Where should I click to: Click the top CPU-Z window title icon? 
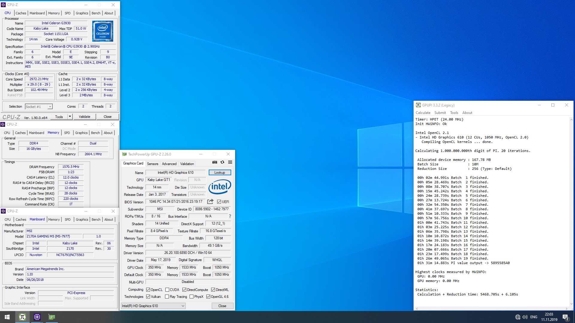click(x=4, y=5)
